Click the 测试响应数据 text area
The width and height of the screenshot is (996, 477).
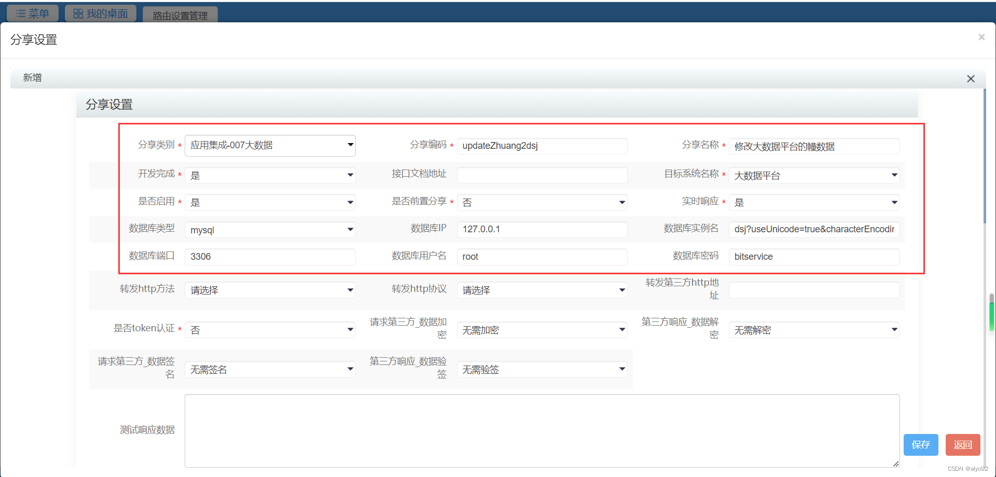[x=542, y=431]
